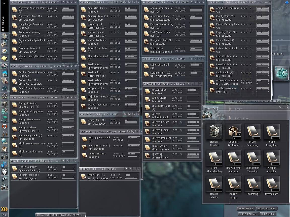
Task: Click Mining Rank skill book icon
Action: tap(84, 122)
